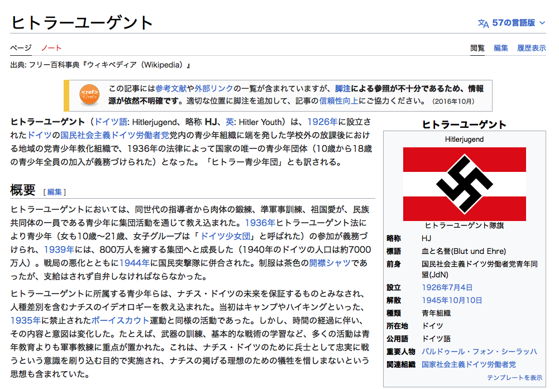Click the 設立 label in the infobox
Screen dimensions: 559x389
coord(394,287)
